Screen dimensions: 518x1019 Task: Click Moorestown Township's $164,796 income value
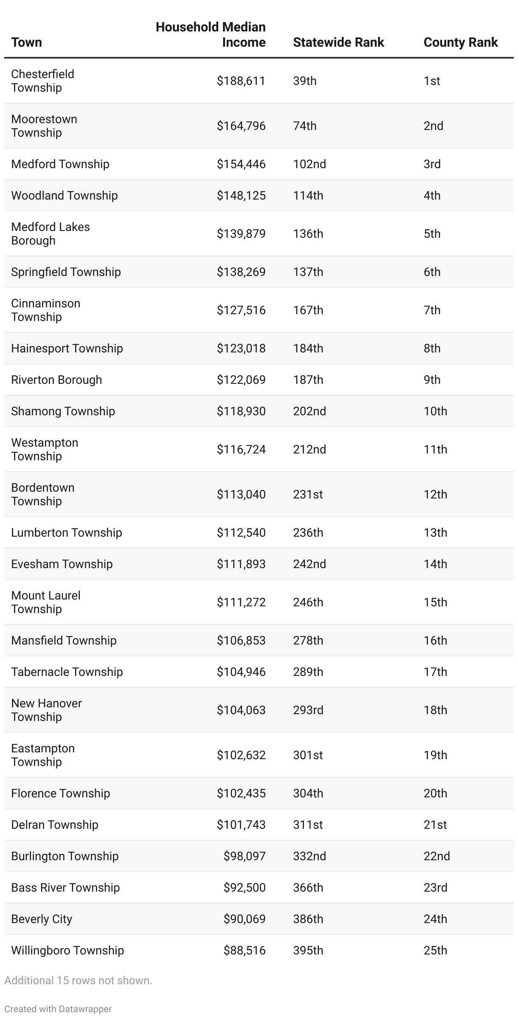[x=241, y=126]
